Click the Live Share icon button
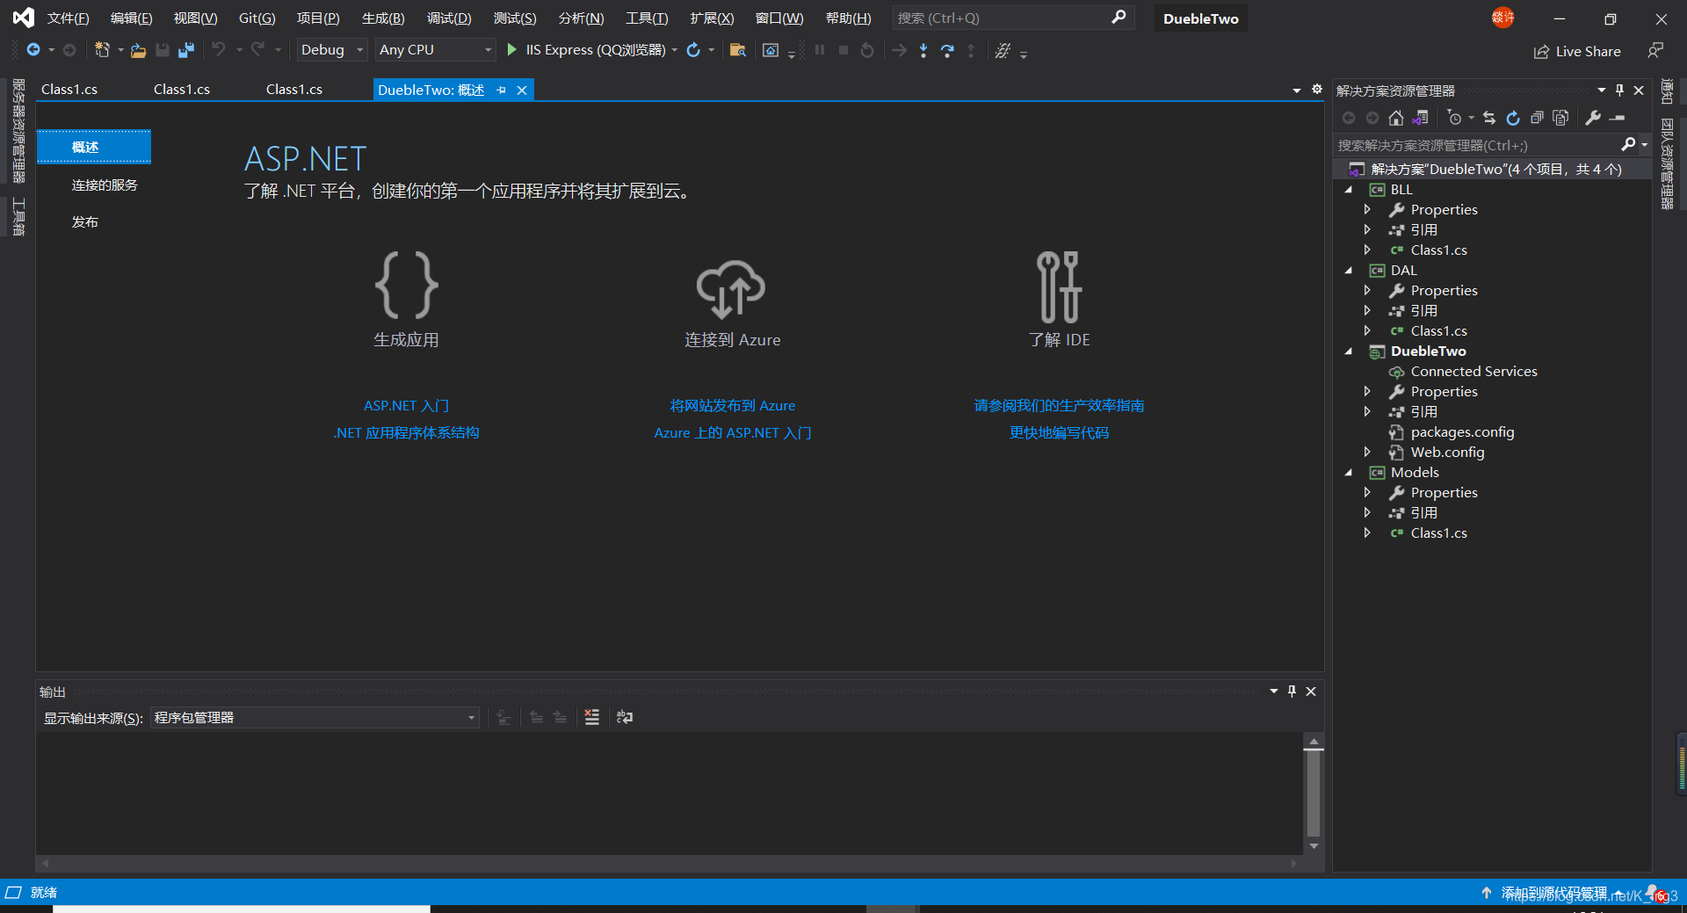This screenshot has height=913, width=1687. 1541,52
